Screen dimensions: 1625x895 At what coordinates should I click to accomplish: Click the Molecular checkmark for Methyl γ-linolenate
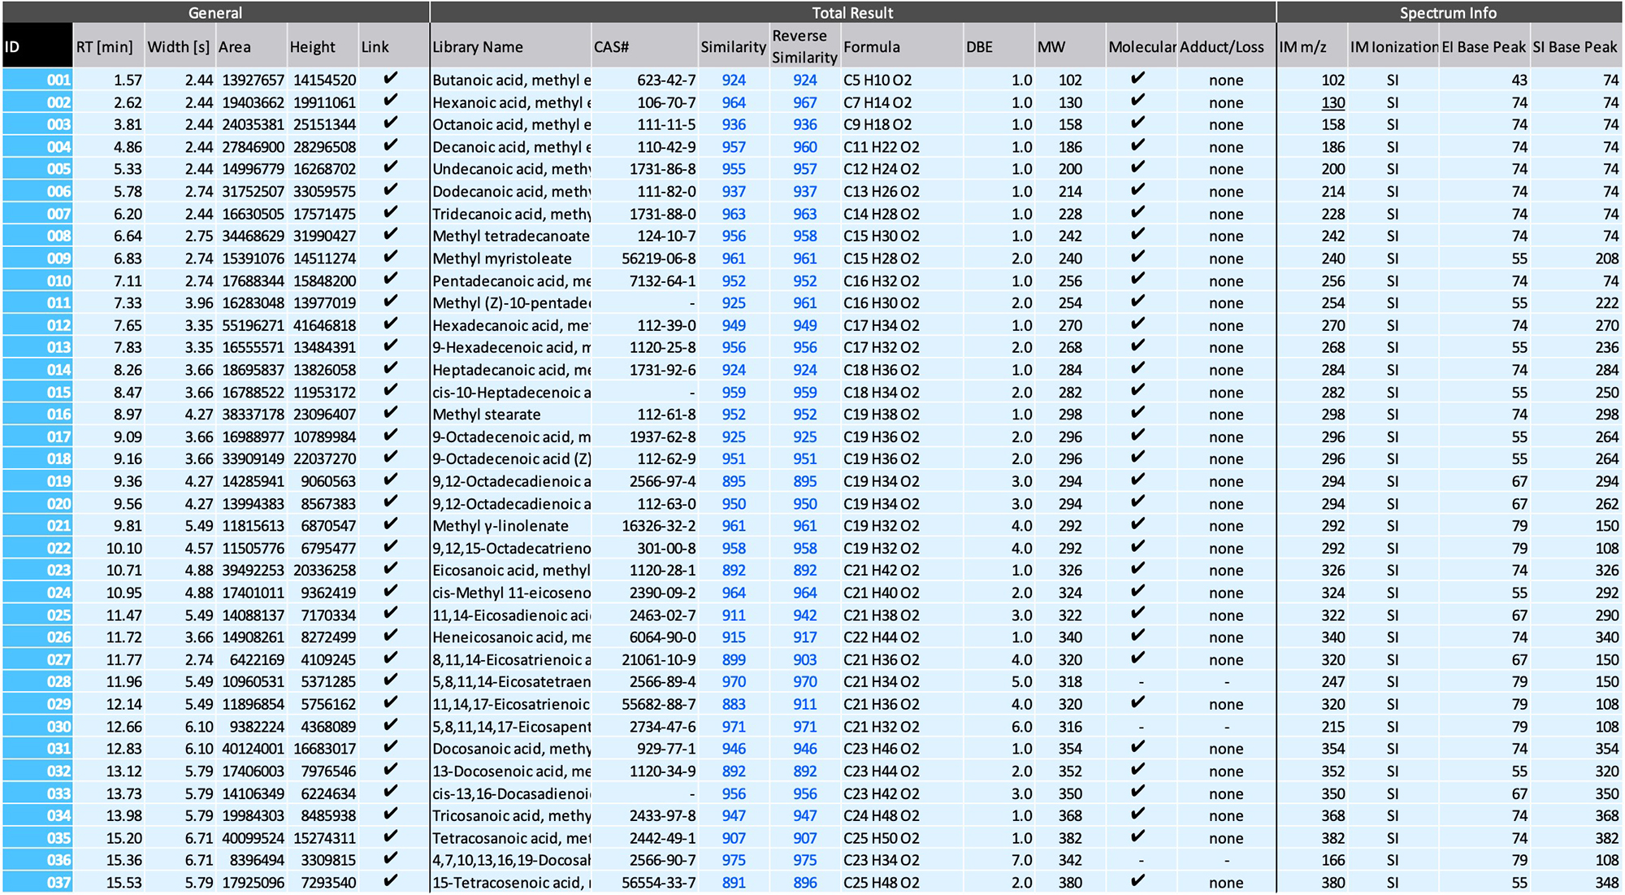click(1138, 524)
